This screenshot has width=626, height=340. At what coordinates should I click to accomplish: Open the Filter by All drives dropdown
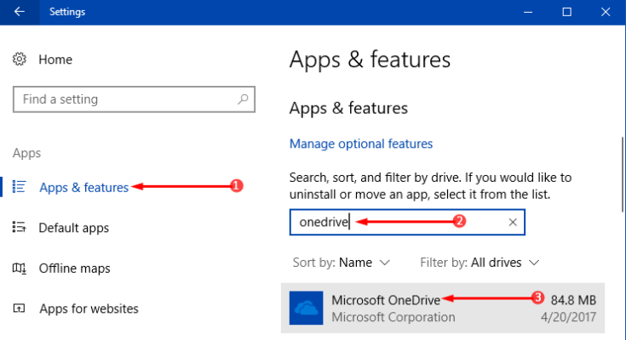tap(480, 263)
